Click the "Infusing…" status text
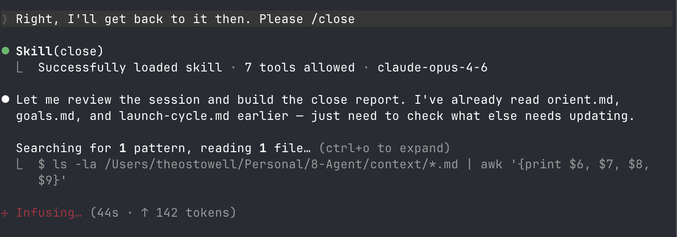677x237 pixels. [48, 213]
